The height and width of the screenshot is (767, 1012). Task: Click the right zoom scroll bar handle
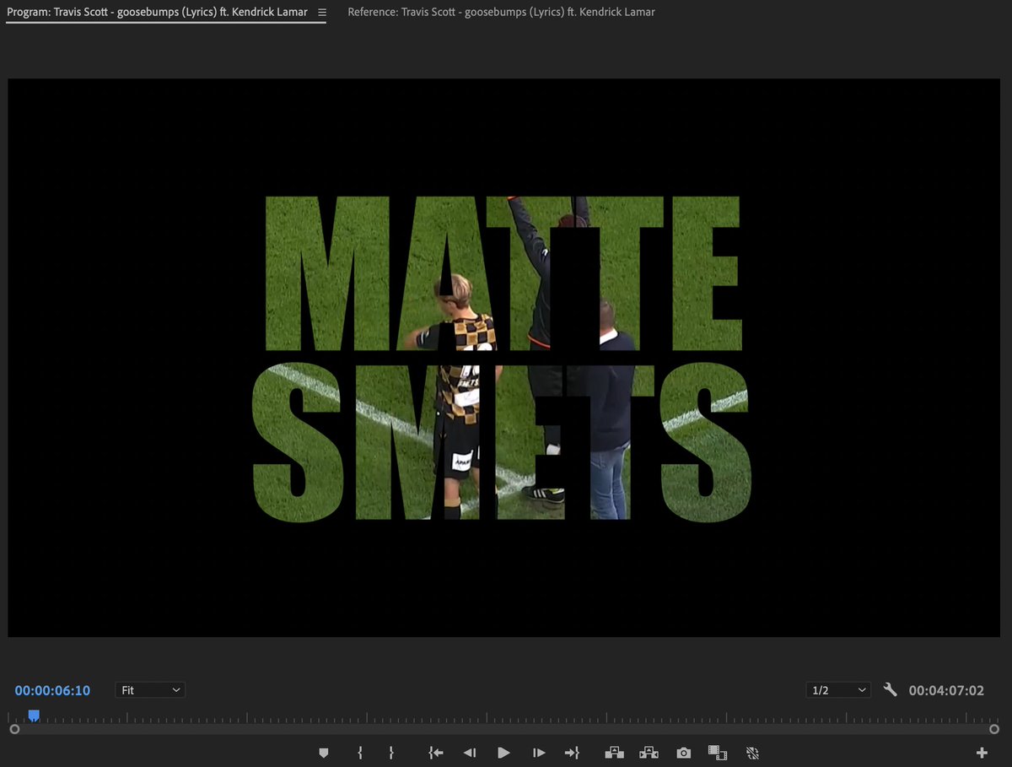pyautogui.click(x=994, y=729)
